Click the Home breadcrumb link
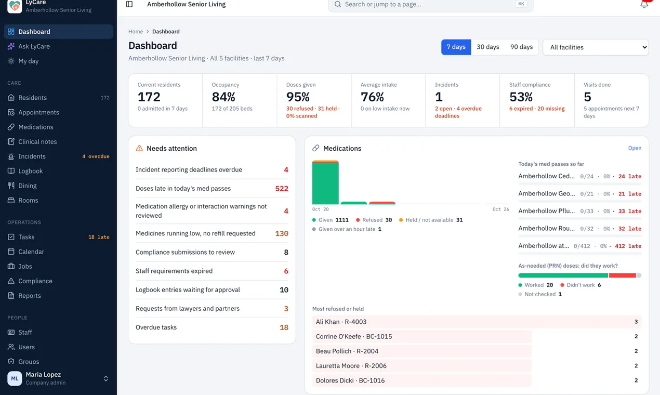This screenshot has height=395, width=660. click(x=136, y=32)
